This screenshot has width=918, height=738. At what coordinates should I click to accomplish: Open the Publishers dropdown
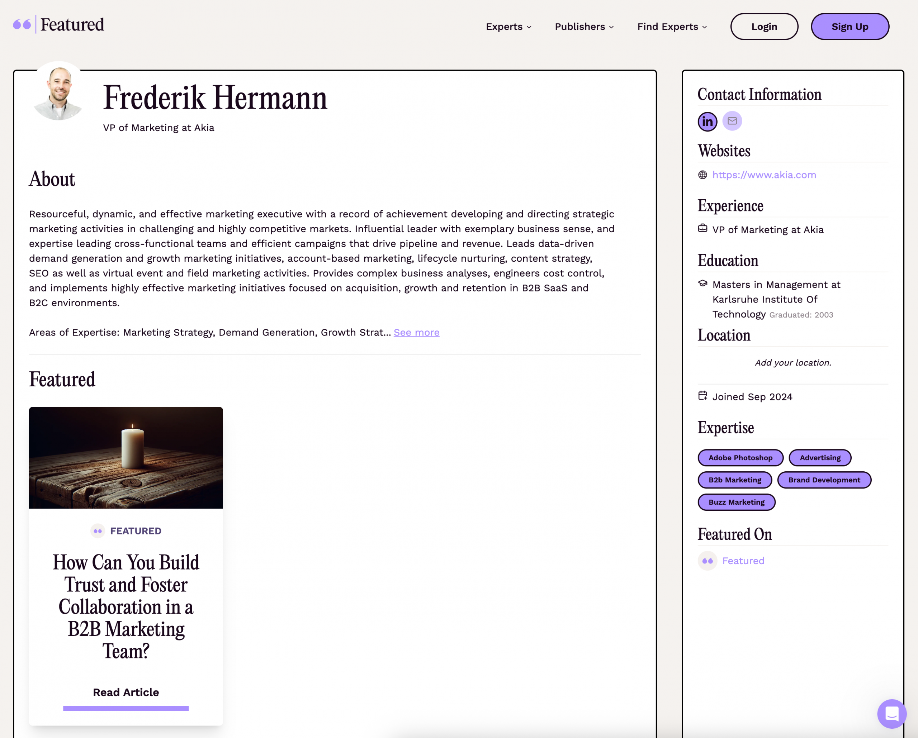tap(584, 27)
